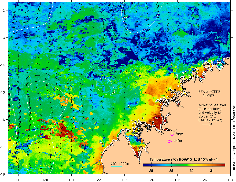This screenshot has width=236, height=182.
Task: Click the longitude axis label 121
Action: 72,180
